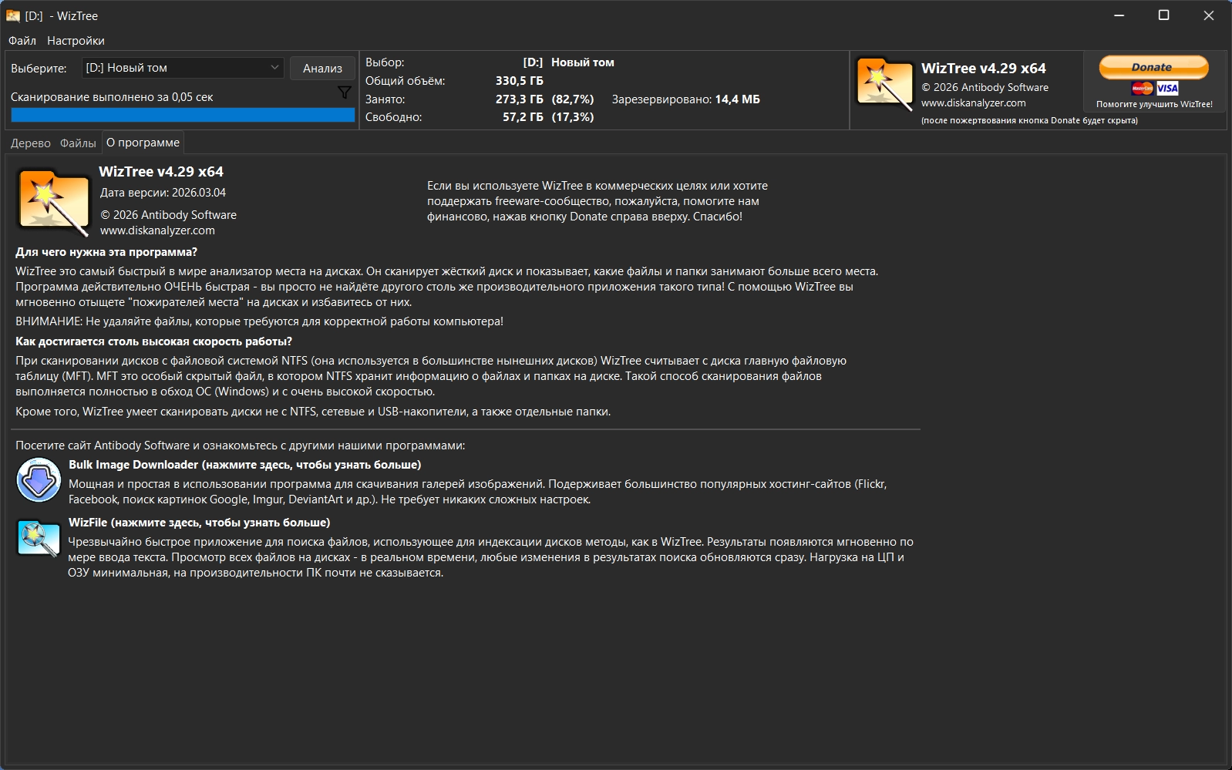The height and width of the screenshot is (770, 1232).
Task: Maximize the WizTree window
Action: [x=1164, y=15]
